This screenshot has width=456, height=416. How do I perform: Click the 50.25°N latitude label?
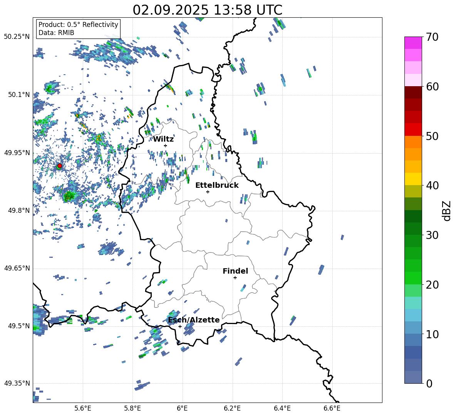[17, 37]
